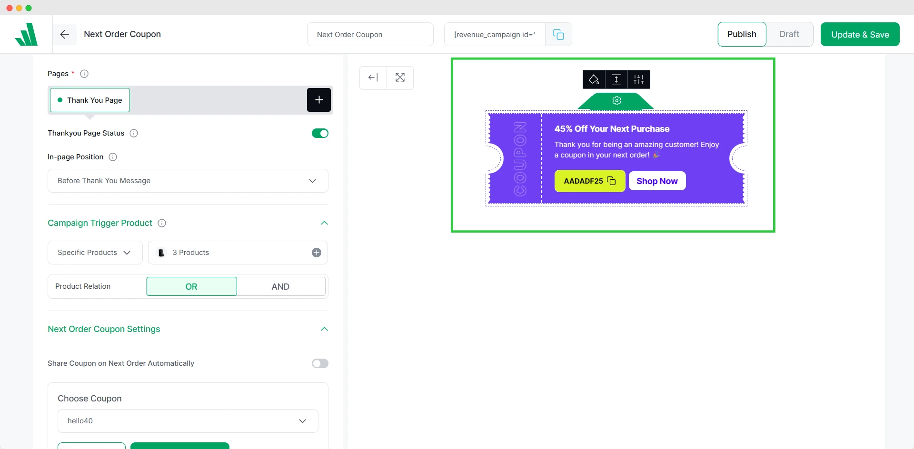Collapse the sidebar panel arrow icon

373,78
